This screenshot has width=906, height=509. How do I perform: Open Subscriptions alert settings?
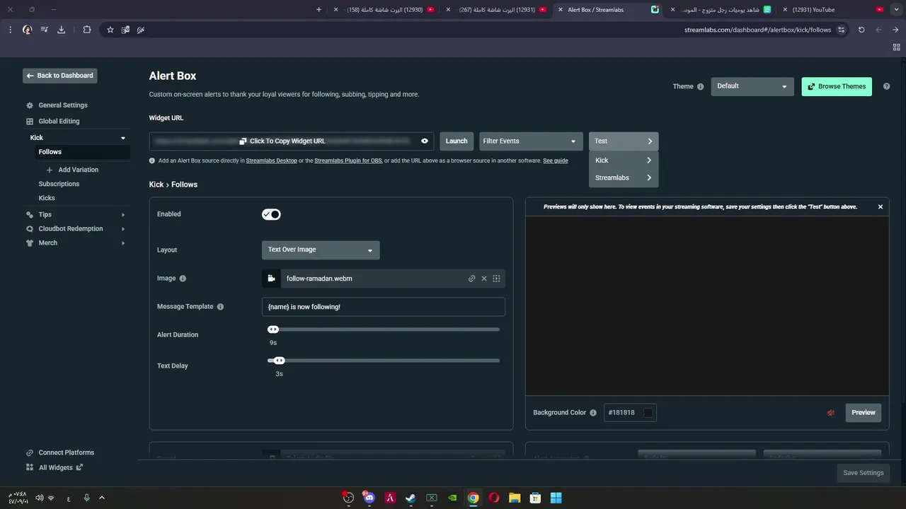click(59, 184)
